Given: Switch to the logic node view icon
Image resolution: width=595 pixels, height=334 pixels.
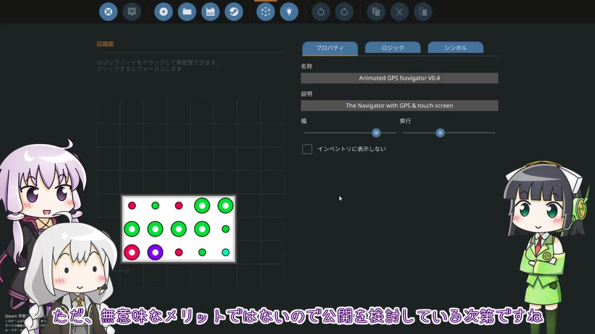Looking at the screenshot, I should (x=266, y=12).
